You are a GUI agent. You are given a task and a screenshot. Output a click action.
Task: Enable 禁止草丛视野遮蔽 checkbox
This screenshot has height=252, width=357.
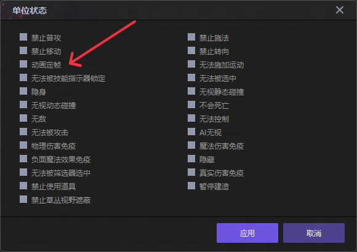(x=23, y=199)
